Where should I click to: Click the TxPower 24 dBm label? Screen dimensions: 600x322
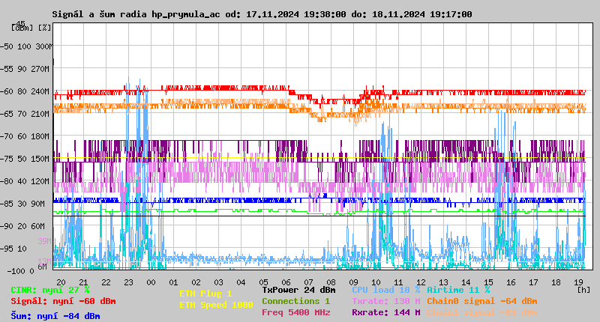click(298, 290)
